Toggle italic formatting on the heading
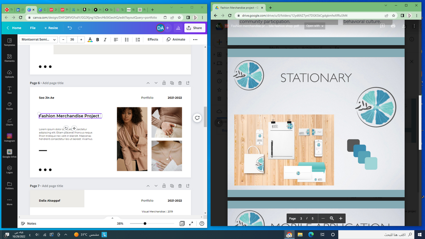 click(x=105, y=39)
